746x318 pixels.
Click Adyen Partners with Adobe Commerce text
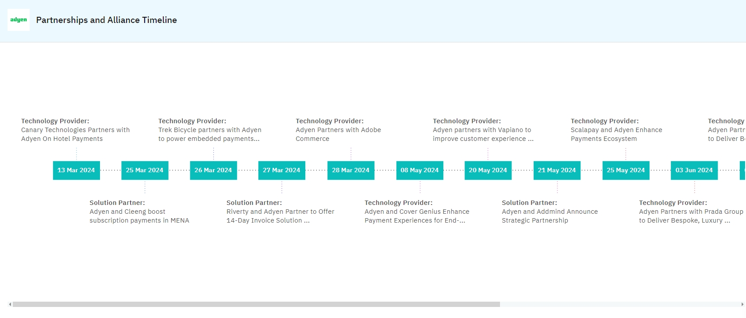pyautogui.click(x=338, y=134)
